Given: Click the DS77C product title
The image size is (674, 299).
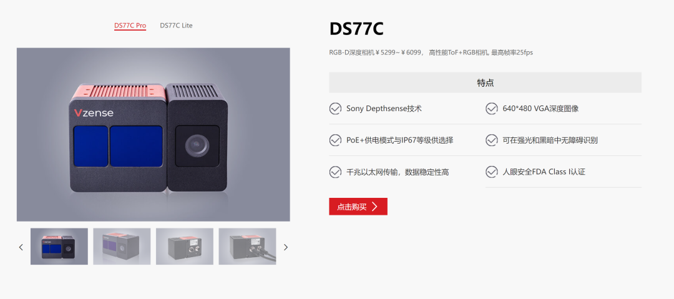Looking at the screenshot, I should 356,29.
